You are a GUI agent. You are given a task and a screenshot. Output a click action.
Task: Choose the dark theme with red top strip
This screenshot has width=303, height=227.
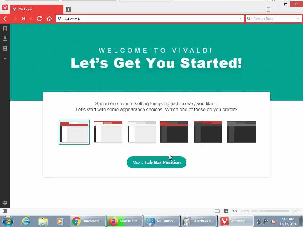click(x=208, y=132)
